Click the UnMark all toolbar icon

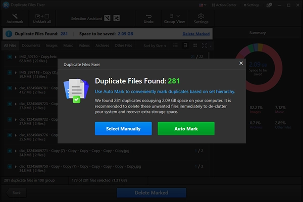coord(42,19)
